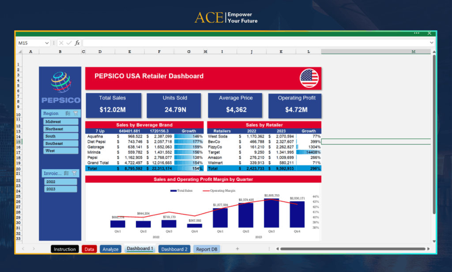Viewport: 452px width, 272px height.
Task: Click the Qtr3 2023 sales bar
Action: pos(271,213)
